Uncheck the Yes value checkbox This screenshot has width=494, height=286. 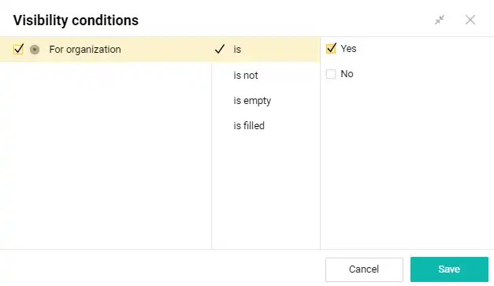(x=331, y=49)
